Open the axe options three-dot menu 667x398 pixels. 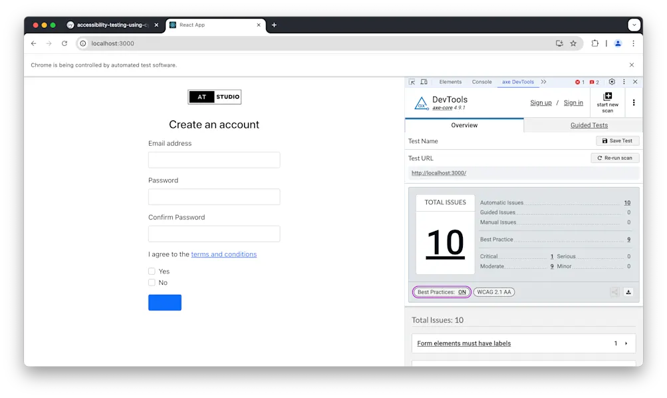click(x=633, y=102)
